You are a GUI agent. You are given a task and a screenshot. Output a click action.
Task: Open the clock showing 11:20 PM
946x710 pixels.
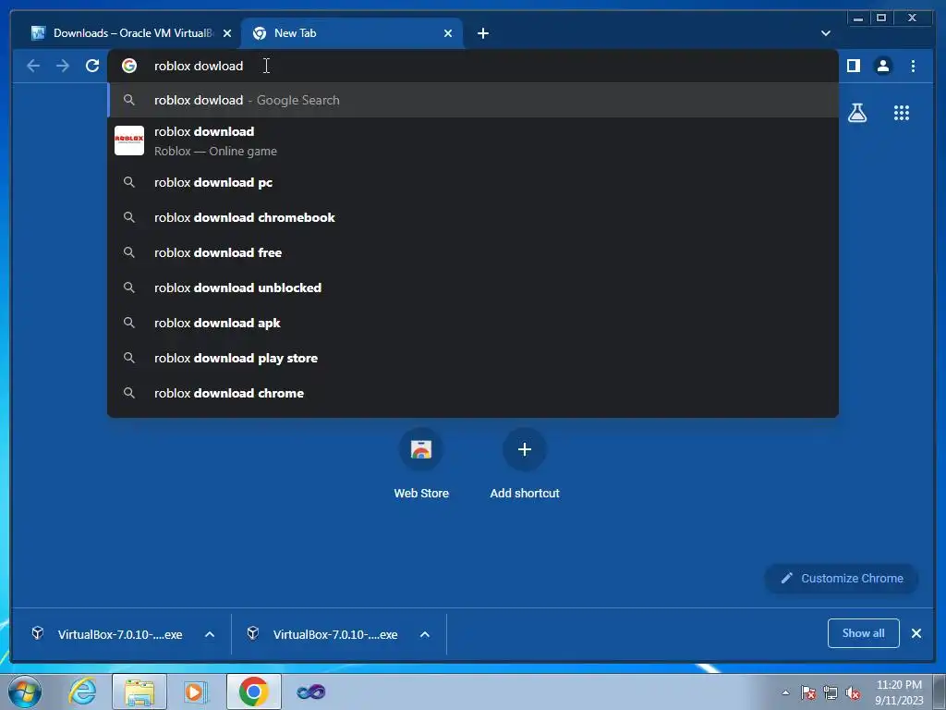[x=899, y=692]
